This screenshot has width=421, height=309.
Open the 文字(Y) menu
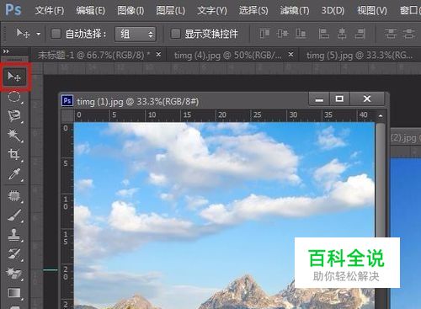(x=212, y=11)
